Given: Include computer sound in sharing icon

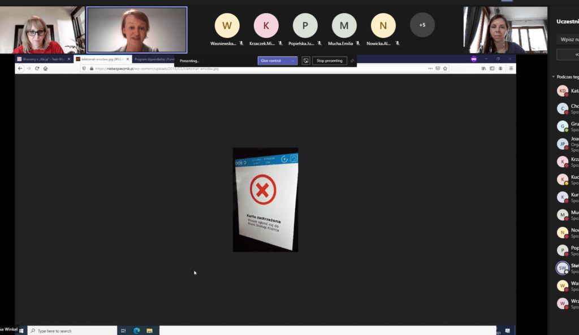Looking at the screenshot, I should pyautogui.click(x=306, y=61).
